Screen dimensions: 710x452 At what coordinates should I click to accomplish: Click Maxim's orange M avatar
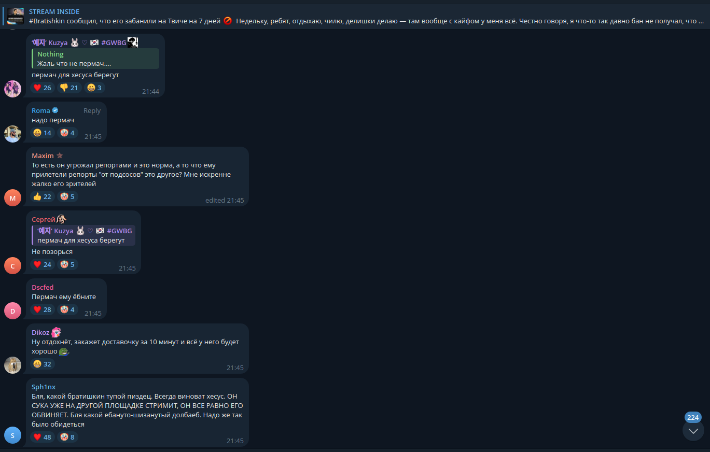click(x=12, y=197)
